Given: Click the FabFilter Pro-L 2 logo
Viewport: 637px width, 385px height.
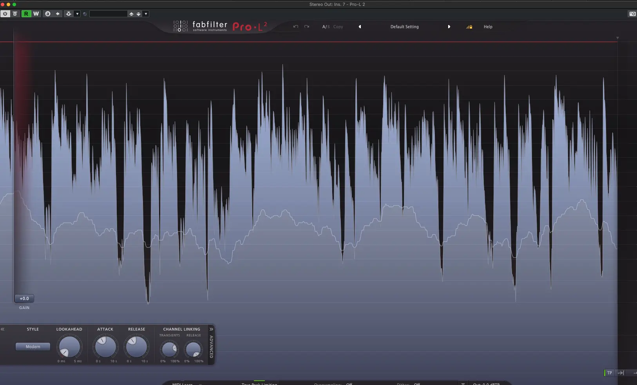Looking at the screenshot, I should pyautogui.click(x=221, y=26).
